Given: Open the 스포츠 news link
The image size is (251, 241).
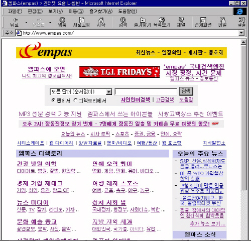Looking at the screenshot, I should coord(122,134).
